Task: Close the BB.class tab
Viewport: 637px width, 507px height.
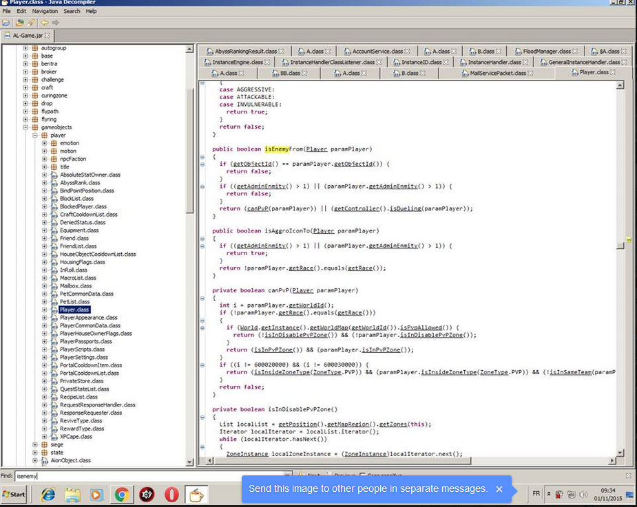Action: [304, 73]
